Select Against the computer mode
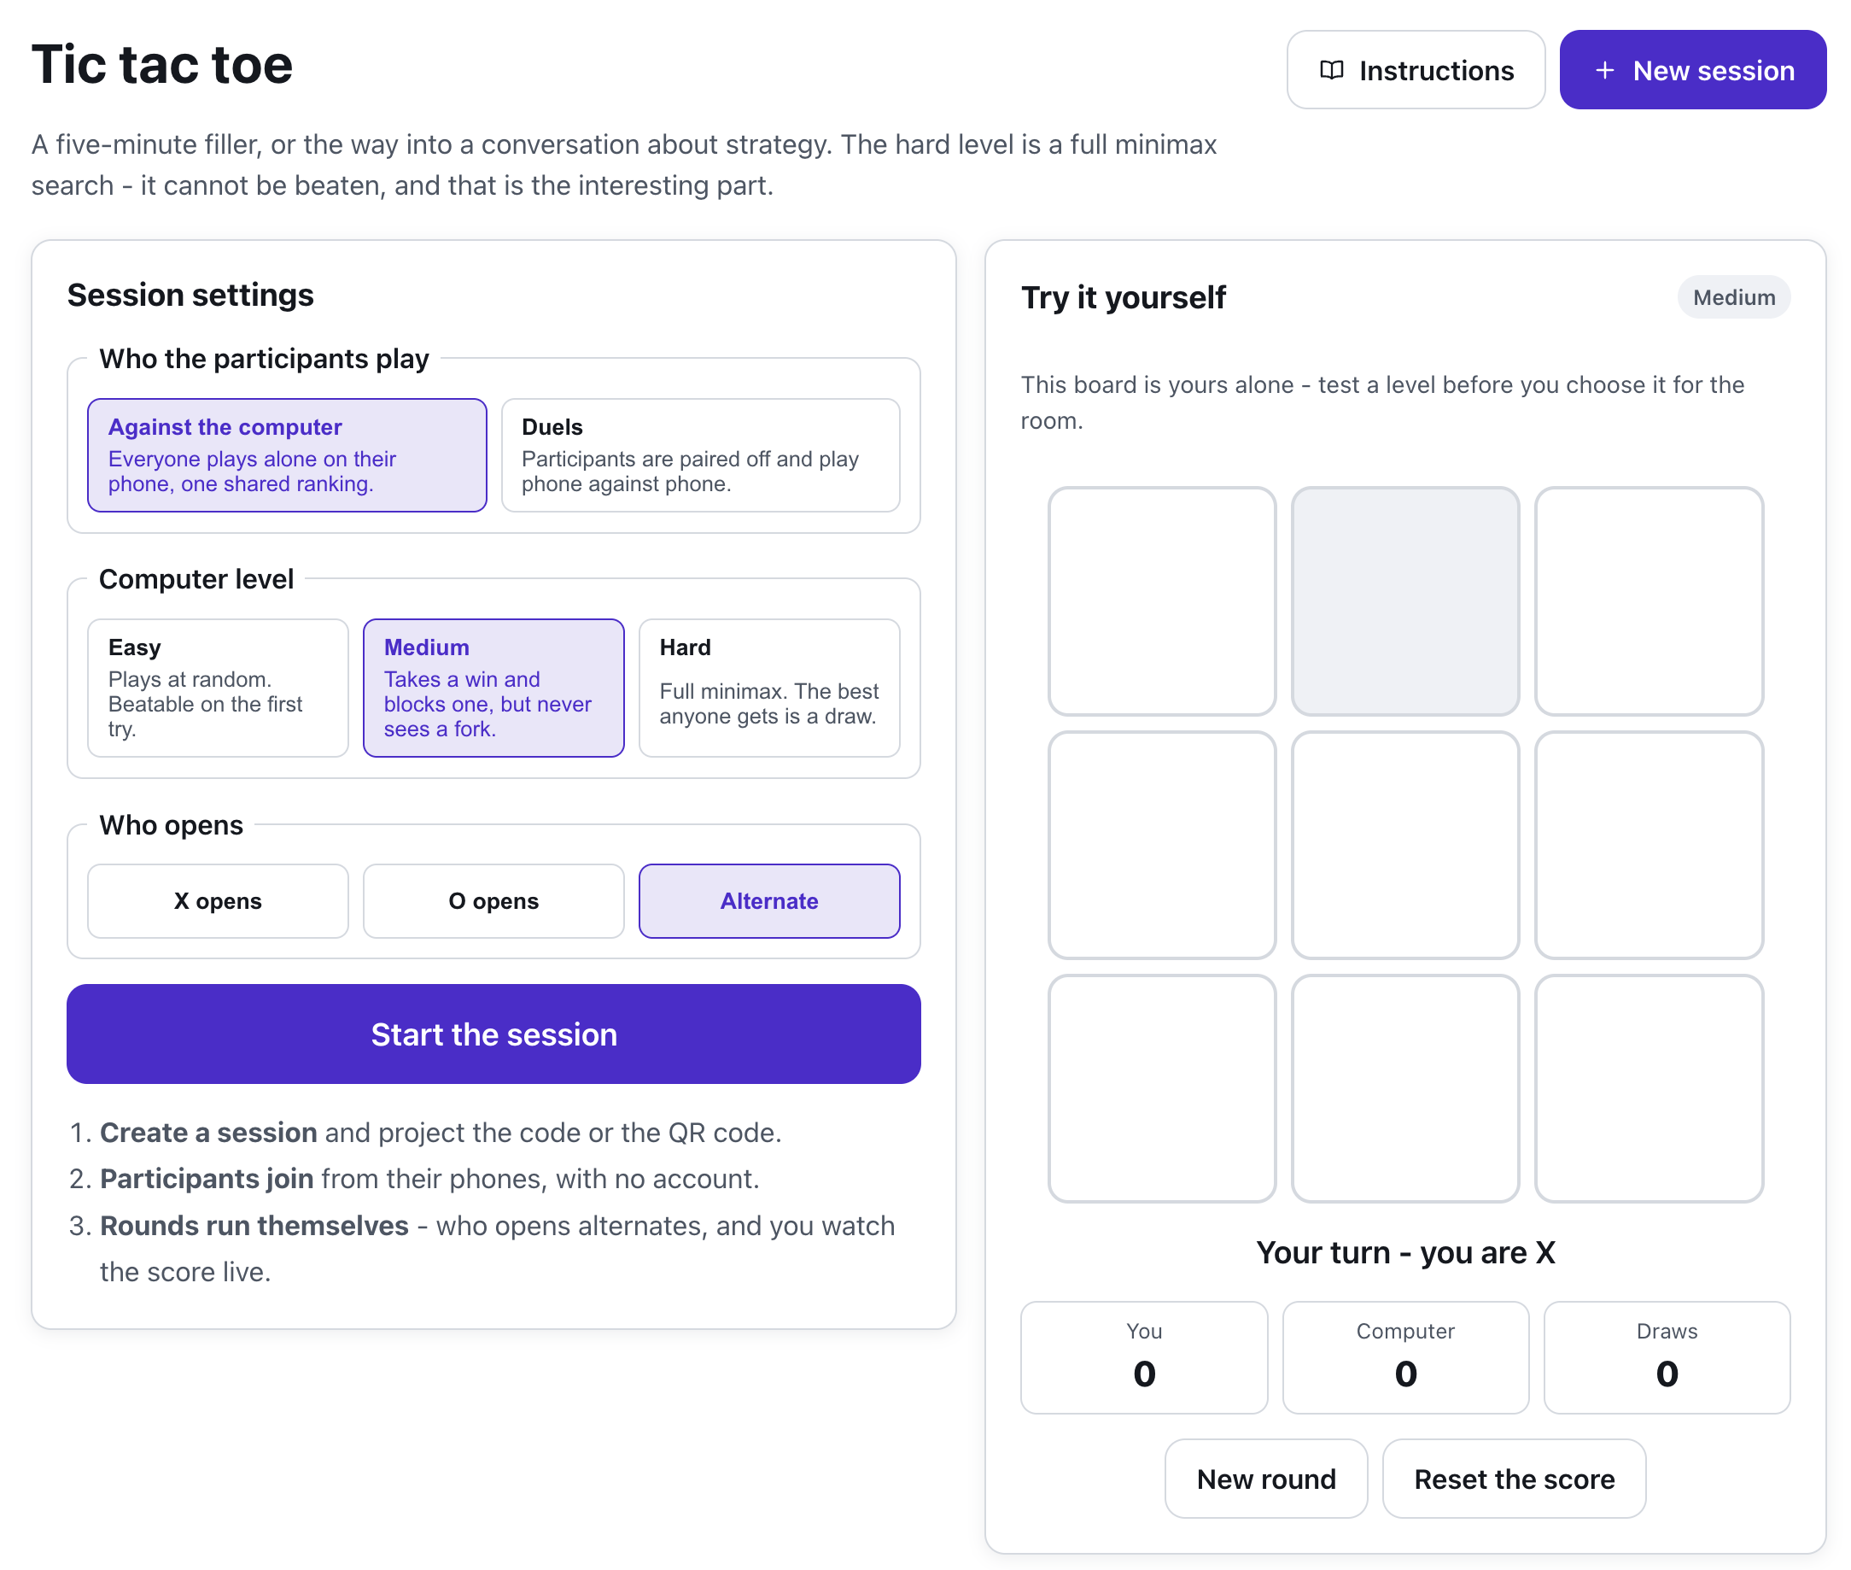The image size is (1851, 1570). click(x=288, y=454)
